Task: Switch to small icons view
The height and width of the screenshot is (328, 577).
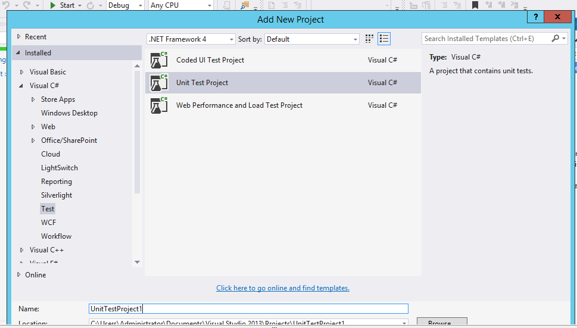Action: coord(369,39)
